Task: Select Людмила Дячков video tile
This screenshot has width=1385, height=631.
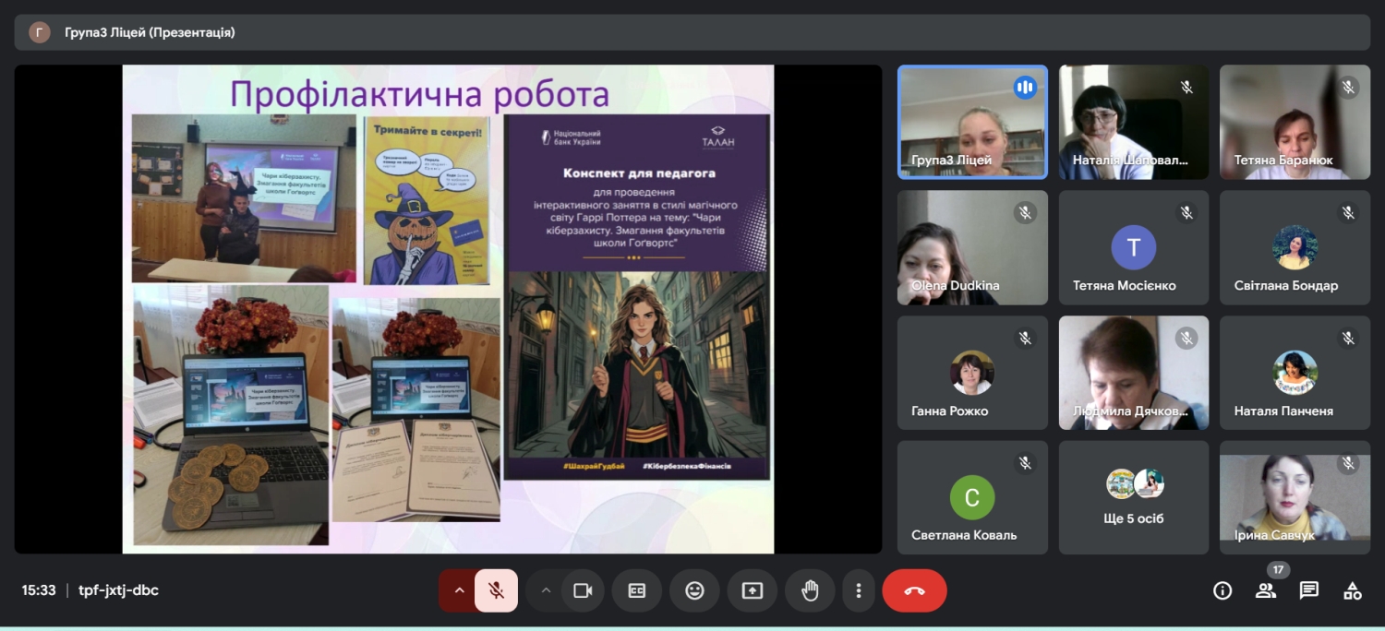Action: coord(1134,373)
